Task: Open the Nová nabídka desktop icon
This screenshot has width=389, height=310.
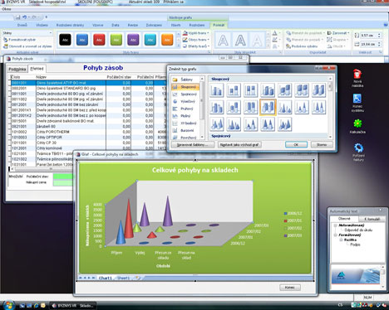Action: point(357,78)
